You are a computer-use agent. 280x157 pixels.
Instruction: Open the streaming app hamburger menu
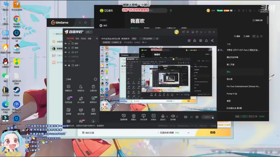click(x=201, y=32)
